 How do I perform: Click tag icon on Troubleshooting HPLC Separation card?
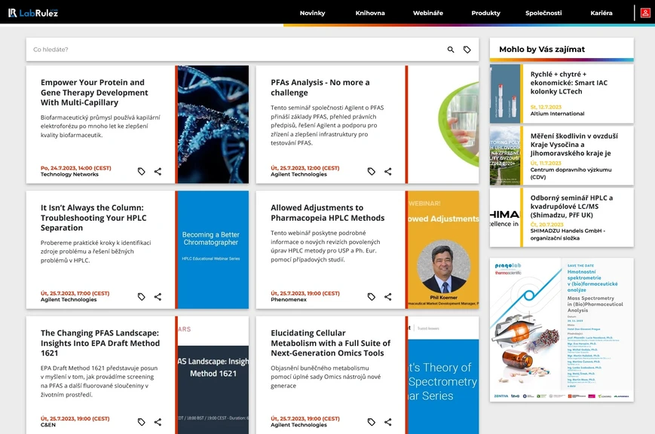point(142,297)
